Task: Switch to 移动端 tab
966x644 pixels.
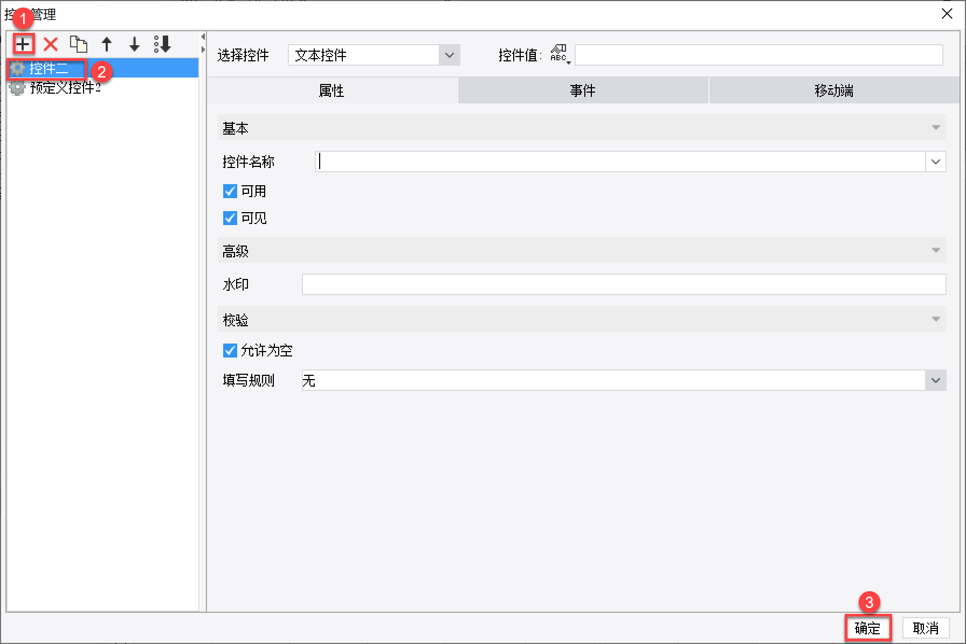Action: point(834,90)
